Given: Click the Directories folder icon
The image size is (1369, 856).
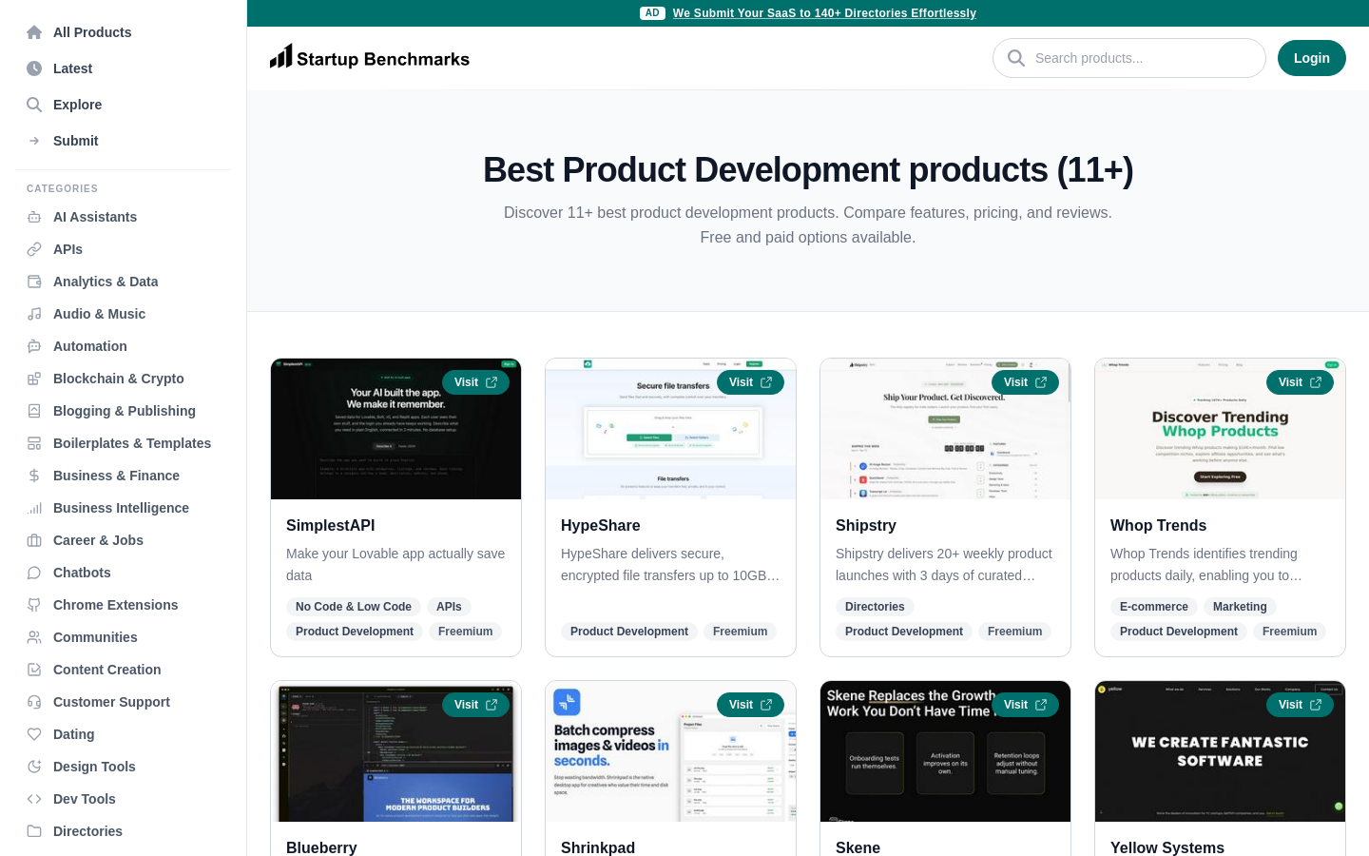Looking at the screenshot, I should click(x=34, y=831).
